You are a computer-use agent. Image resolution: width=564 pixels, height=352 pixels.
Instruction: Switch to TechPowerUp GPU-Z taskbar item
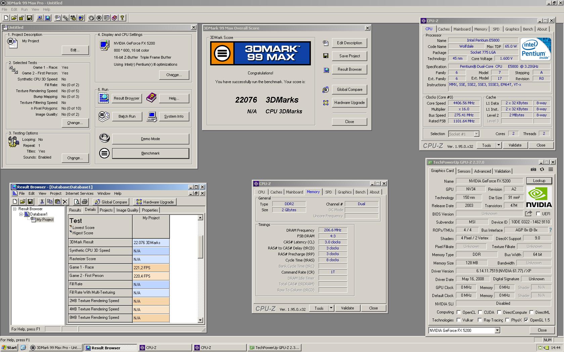[275, 348]
